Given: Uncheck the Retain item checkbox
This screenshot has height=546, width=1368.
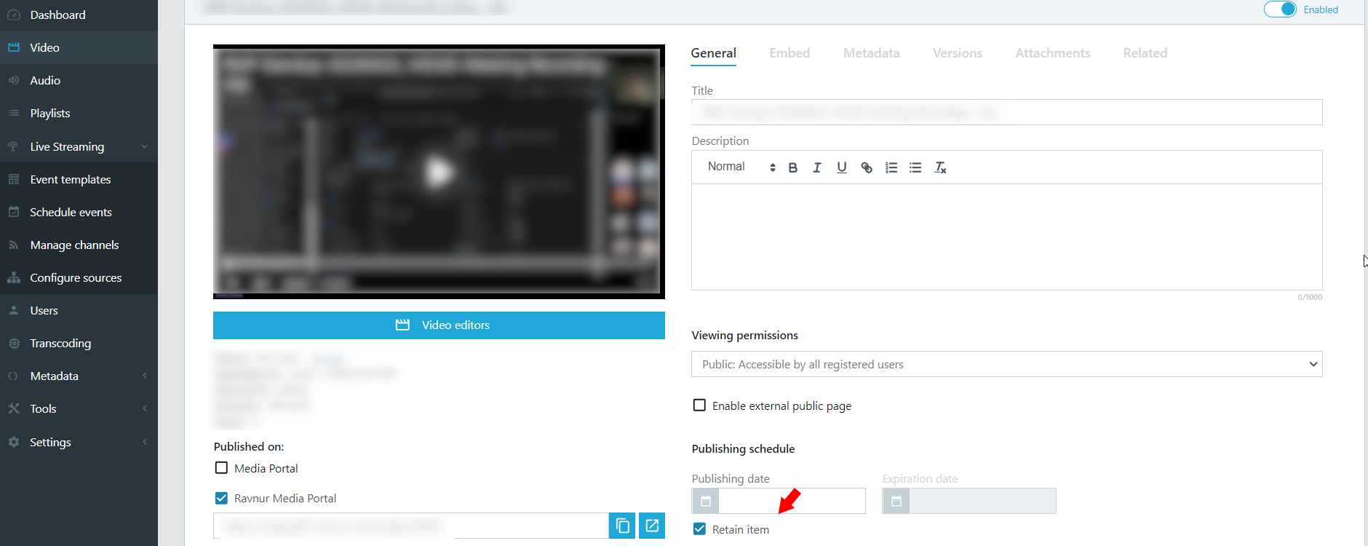Looking at the screenshot, I should (699, 529).
